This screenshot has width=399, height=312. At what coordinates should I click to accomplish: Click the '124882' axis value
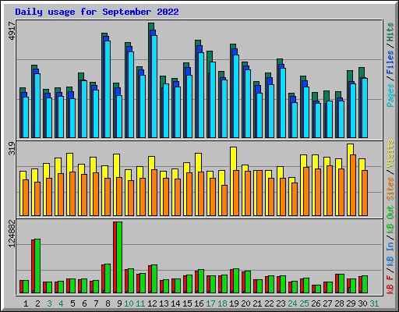point(12,233)
